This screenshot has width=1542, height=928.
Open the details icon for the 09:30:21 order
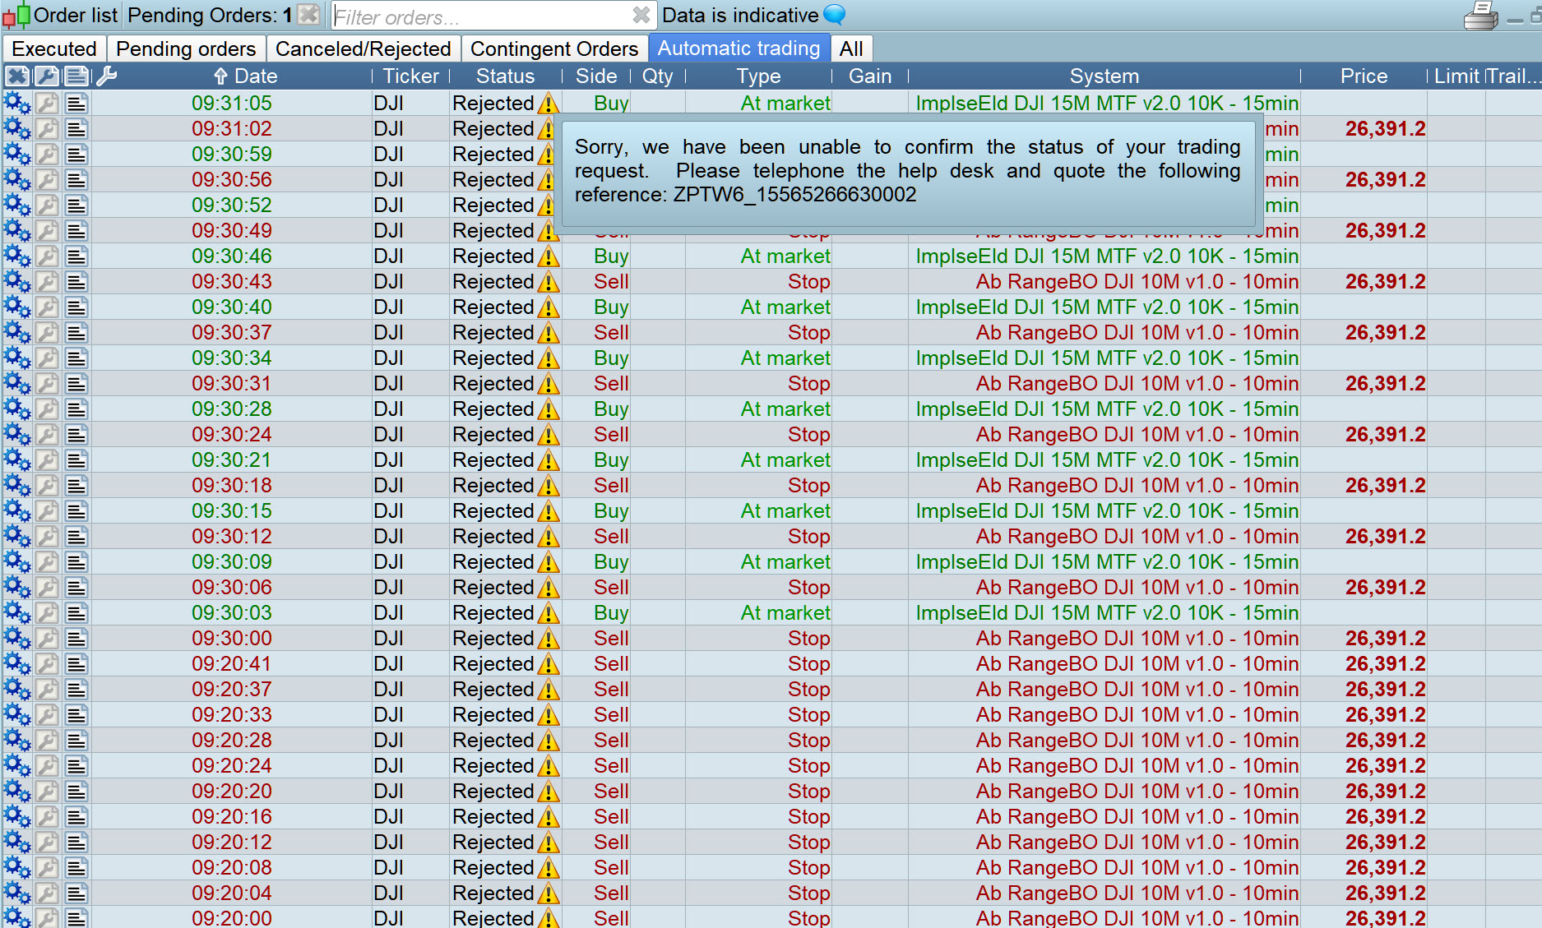76,460
